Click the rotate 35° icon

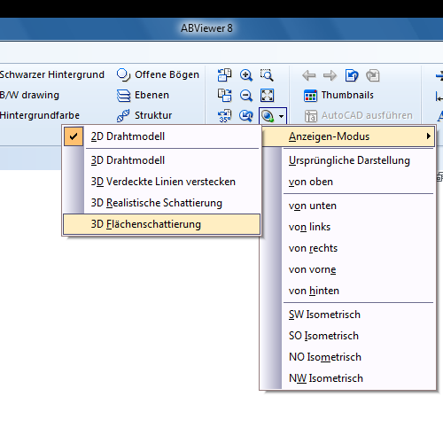coord(224,115)
